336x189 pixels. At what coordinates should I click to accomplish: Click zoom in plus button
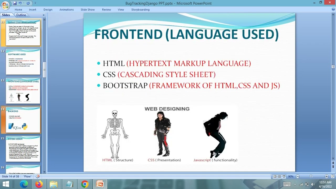click(327, 176)
